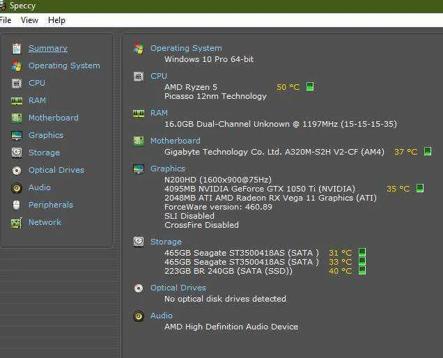Open Peripherals section in sidebar
This screenshot has height=358, width=443.
51,205
